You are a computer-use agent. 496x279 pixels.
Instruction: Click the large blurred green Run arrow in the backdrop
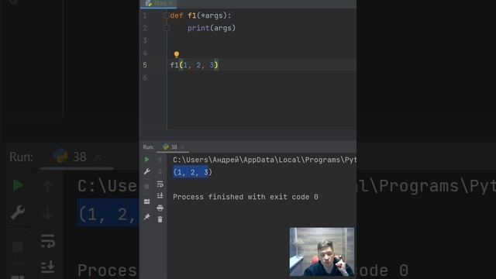[18, 185]
